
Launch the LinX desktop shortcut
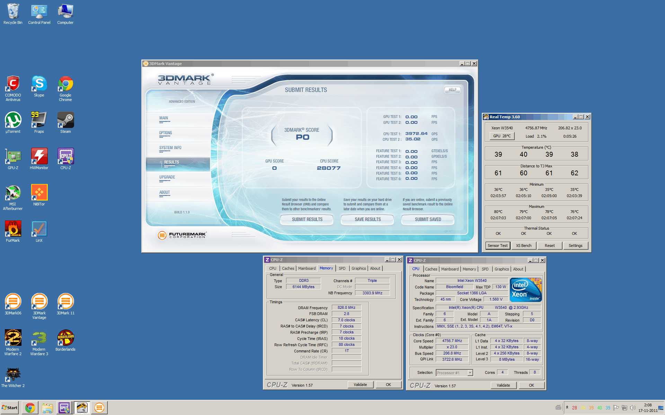tap(39, 229)
